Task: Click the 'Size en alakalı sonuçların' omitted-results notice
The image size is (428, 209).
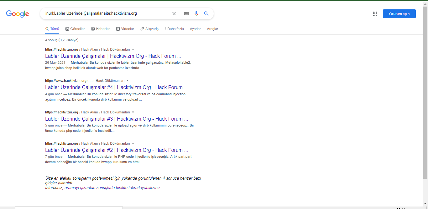Action: point(123,181)
